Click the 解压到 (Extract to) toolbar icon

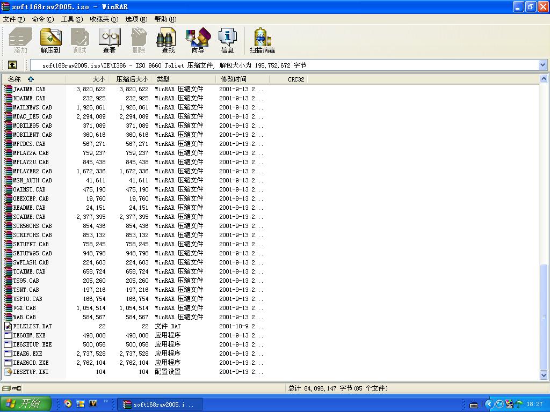[50, 41]
